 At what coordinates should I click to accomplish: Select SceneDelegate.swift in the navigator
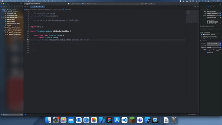[x=12, y=16]
